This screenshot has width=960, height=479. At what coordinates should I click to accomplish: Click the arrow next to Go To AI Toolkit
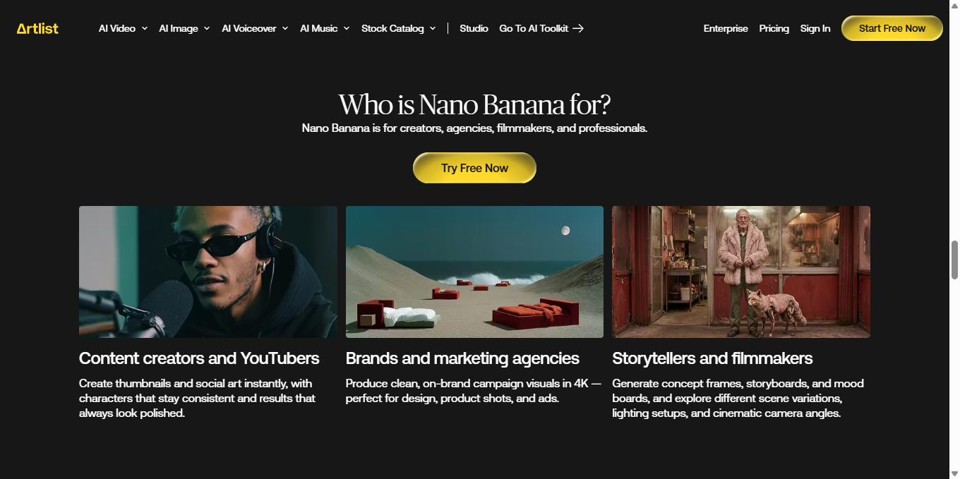[578, 28]
